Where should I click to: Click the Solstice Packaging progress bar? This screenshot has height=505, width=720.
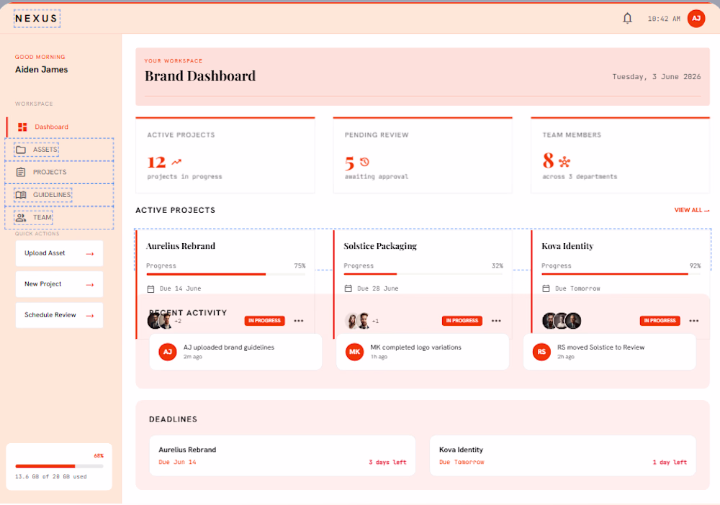[x=423, y=274]
